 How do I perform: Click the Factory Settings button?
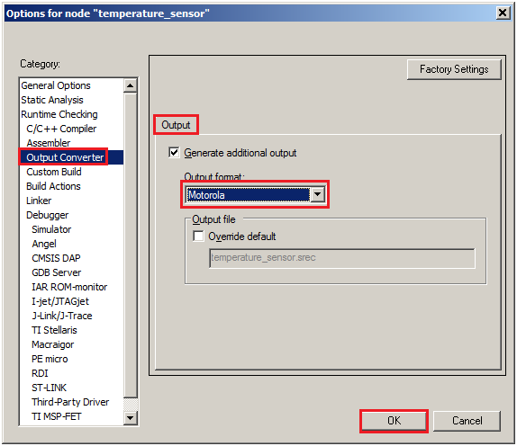click(x=454, y=69)
